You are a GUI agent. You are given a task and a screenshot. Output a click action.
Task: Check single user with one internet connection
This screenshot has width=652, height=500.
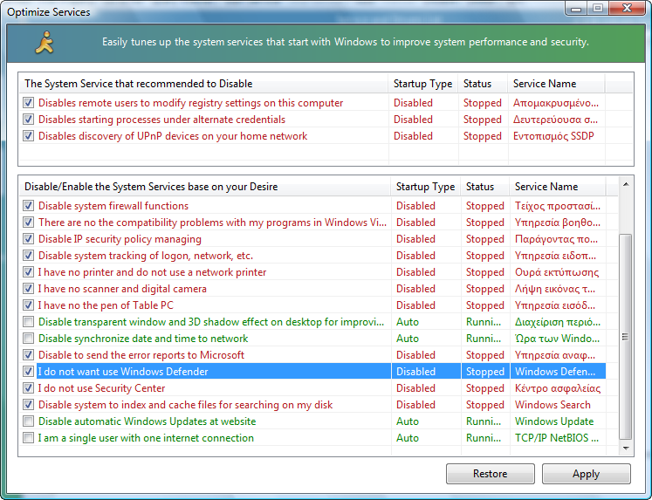tap(29, 438)
